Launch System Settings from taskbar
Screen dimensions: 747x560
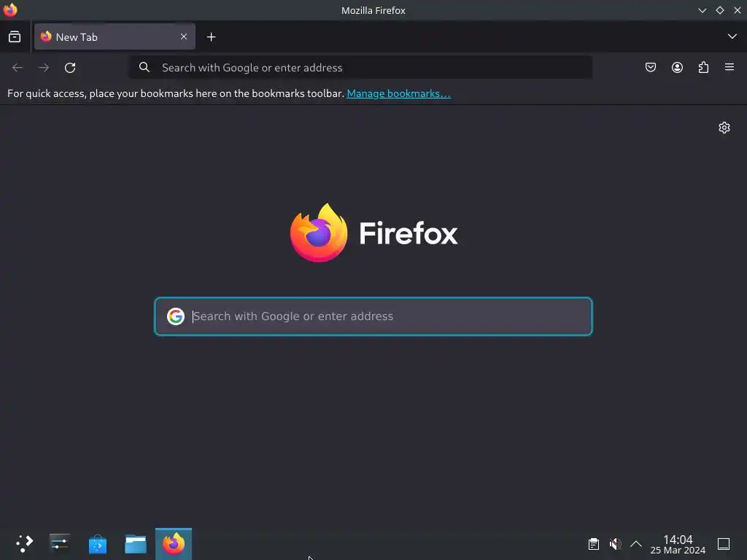(x=60, y=543)
